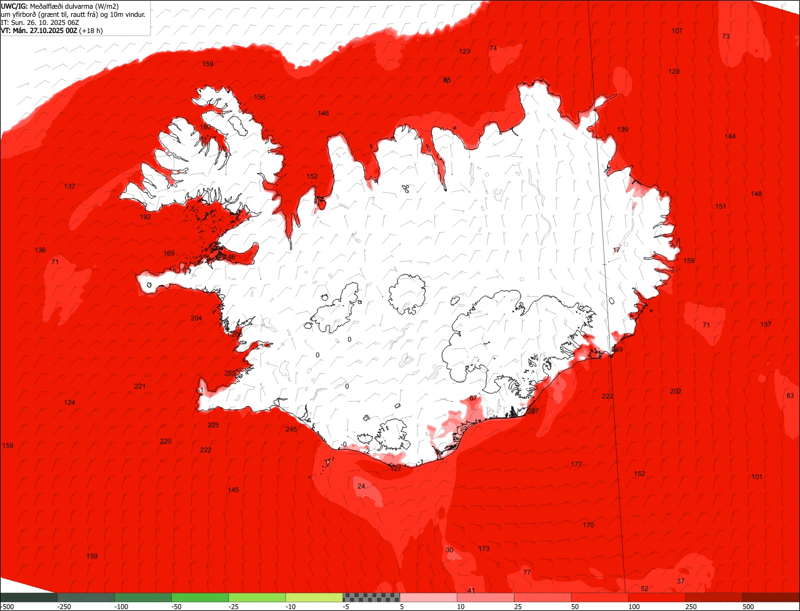Click the flux value 148 in the east

756,194
